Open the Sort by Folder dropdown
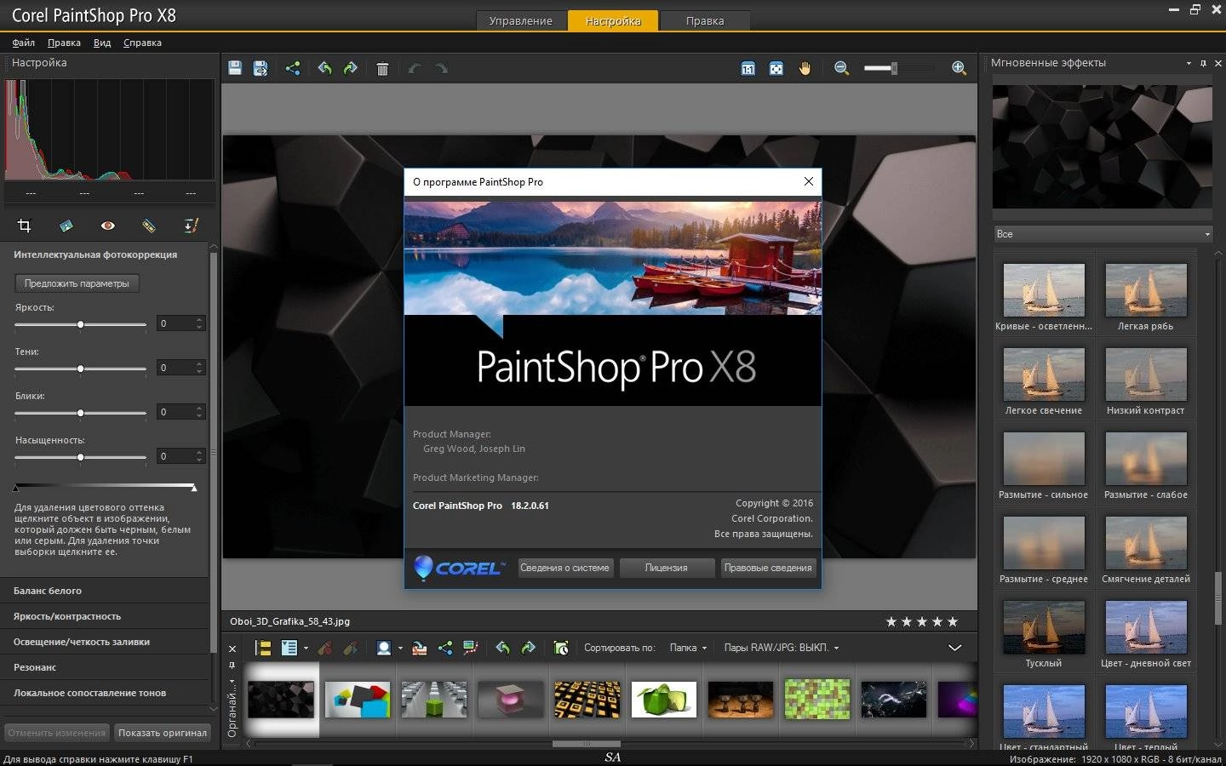The height and width of the screenshot is (766, 1226). [x=688, y=648]
